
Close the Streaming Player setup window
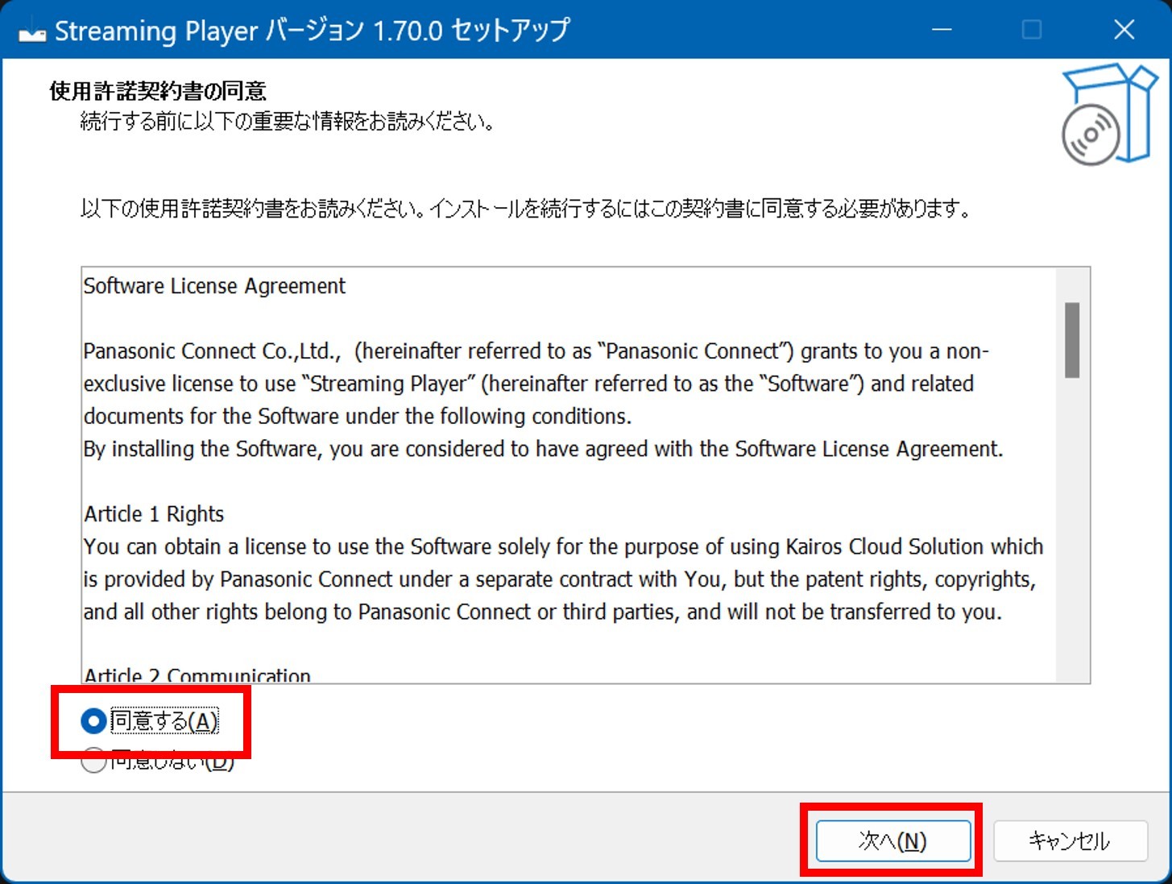point(1124,30)
